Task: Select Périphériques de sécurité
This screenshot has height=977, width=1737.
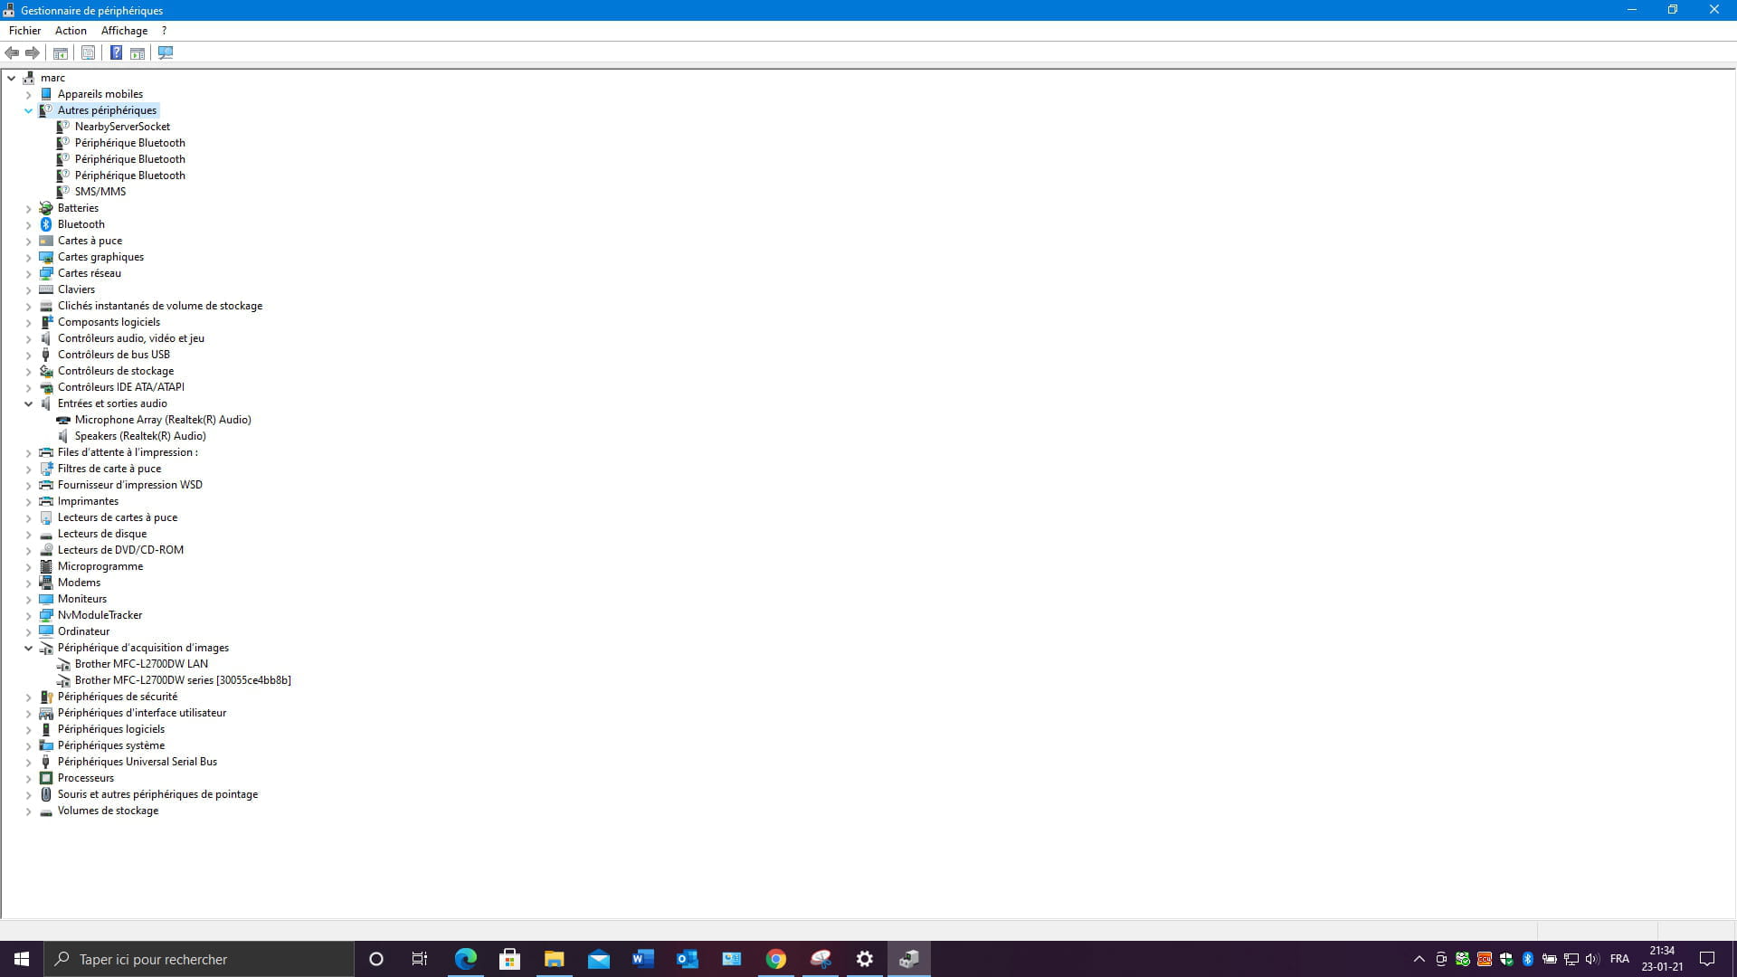Action: pos(118,697)
